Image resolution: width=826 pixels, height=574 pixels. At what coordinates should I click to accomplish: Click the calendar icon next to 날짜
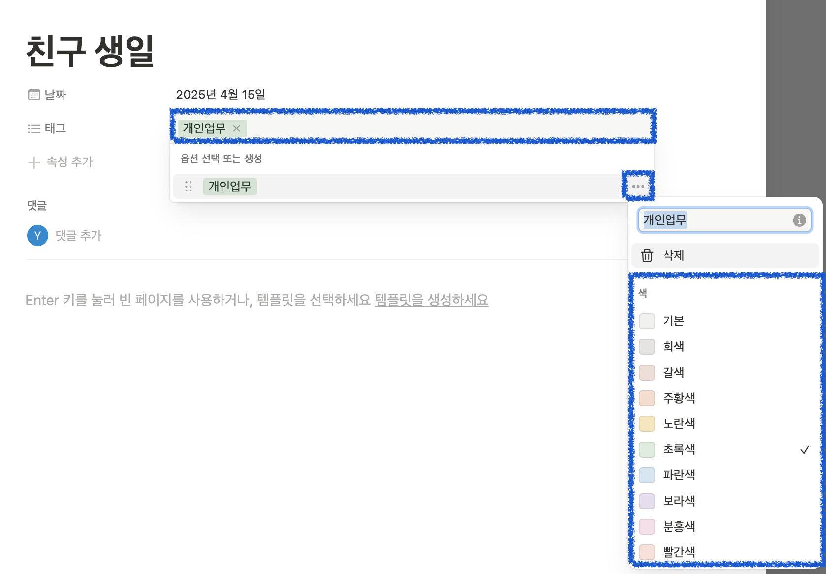pos(33,95)
